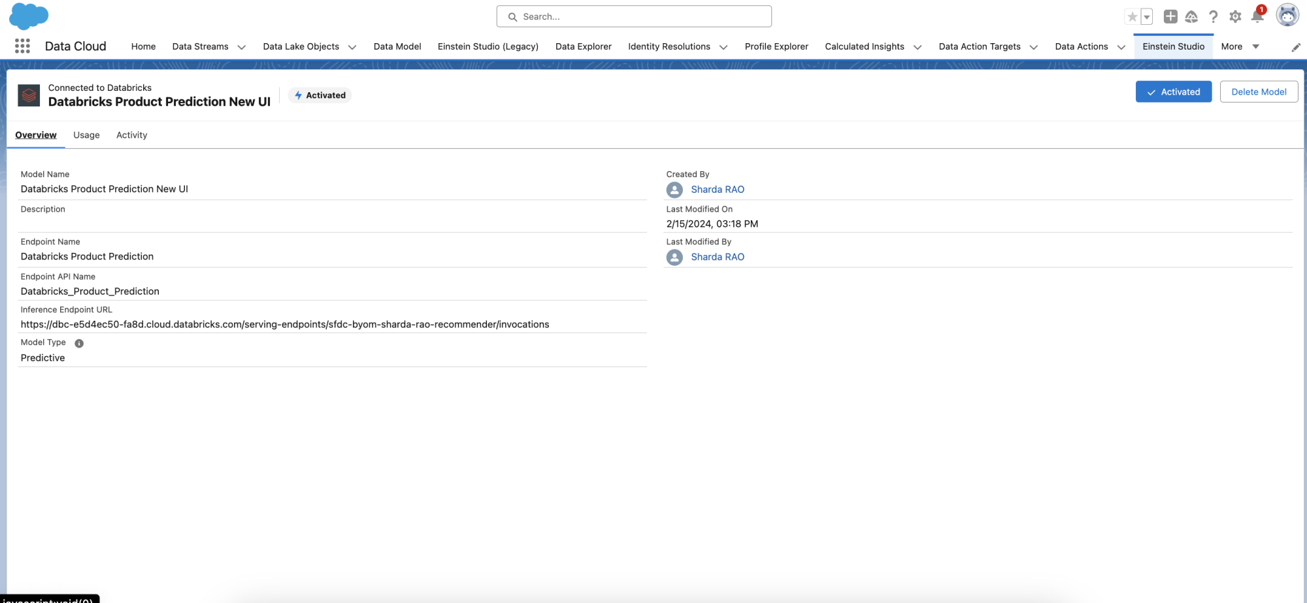Image resolution: width=1307 pixels, height=603 pixels.
Task: Switch to the Usage tab
Action: pyautogui.click(x=86, y=135)
